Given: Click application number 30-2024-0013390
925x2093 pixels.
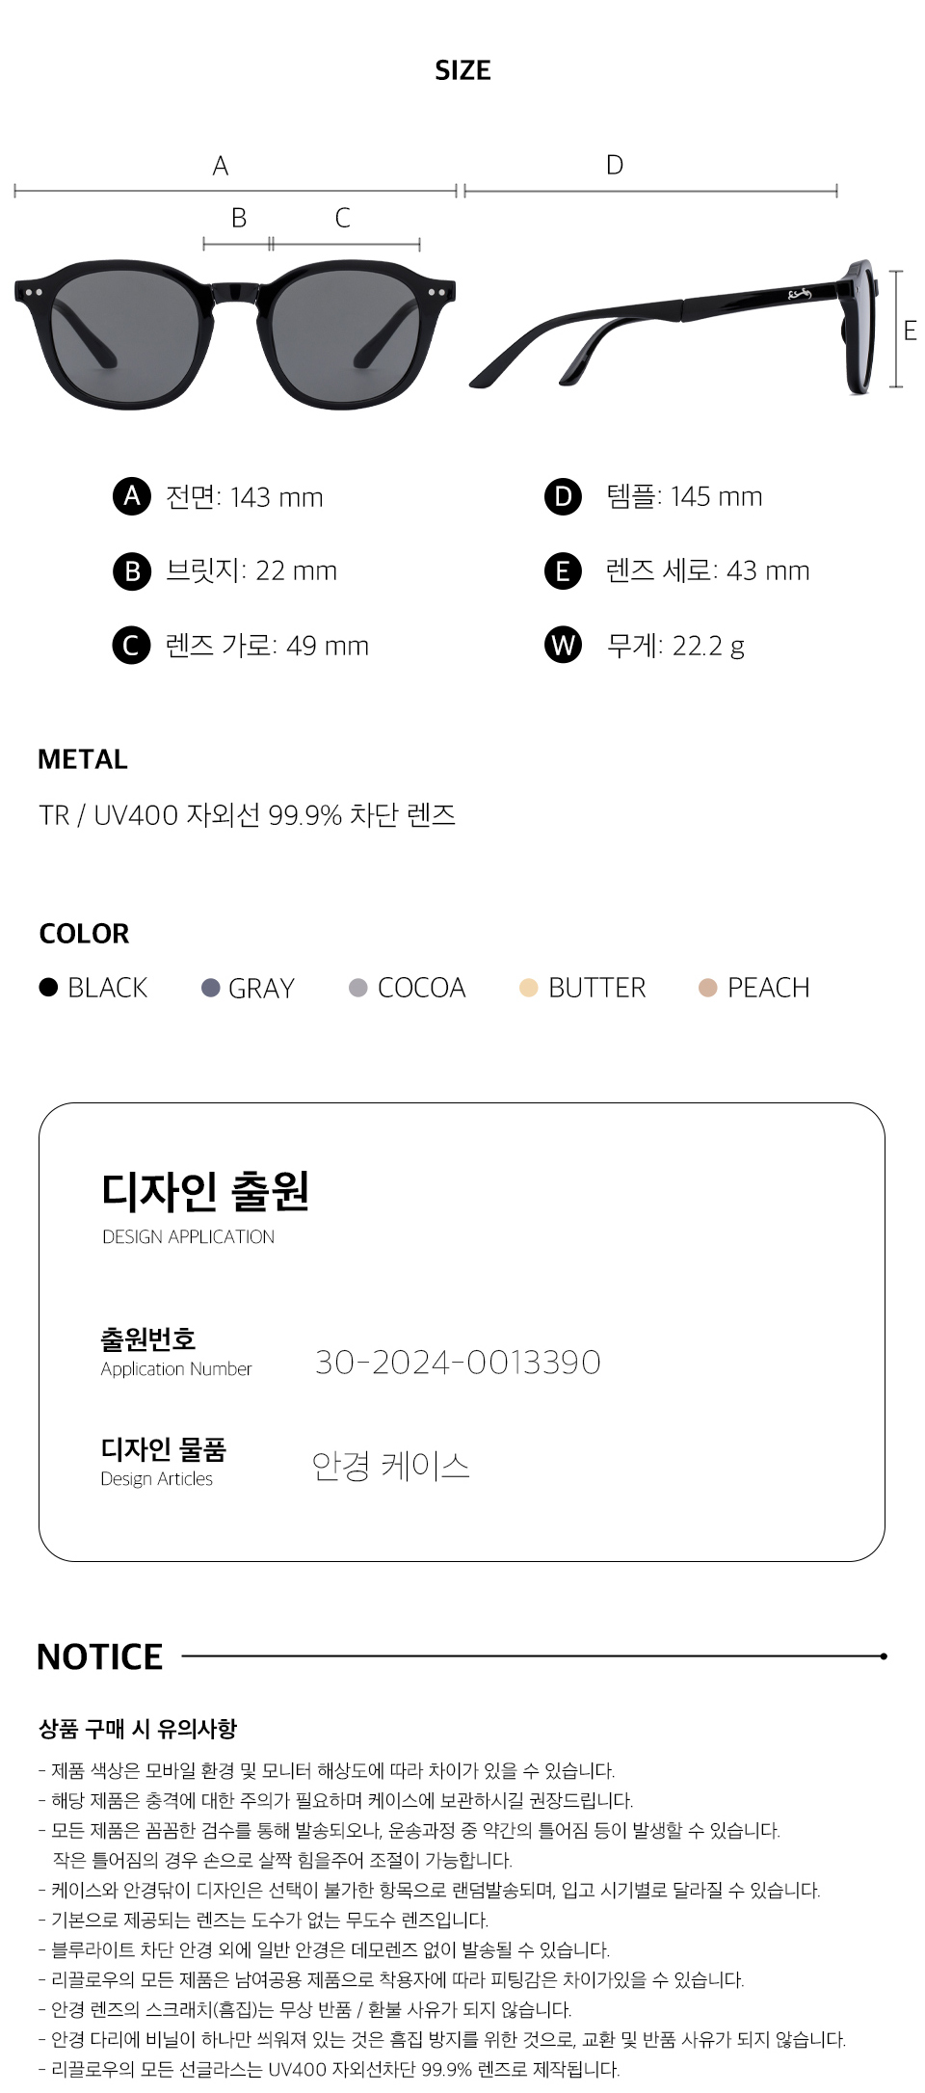Looking at the screenshot, I should click(458, 1362).
